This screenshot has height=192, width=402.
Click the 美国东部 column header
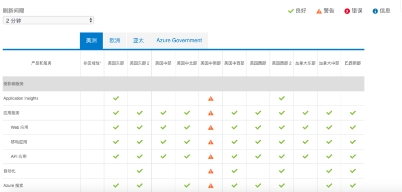(116, 63)
